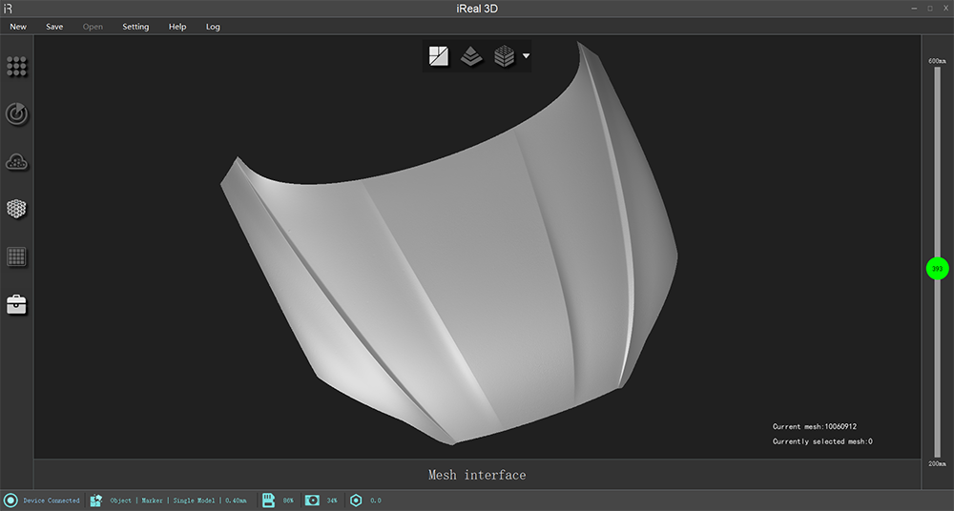Open the Log menu
Image resolution: width=954 pixels, height=511 pixels.
pos(213,27)
